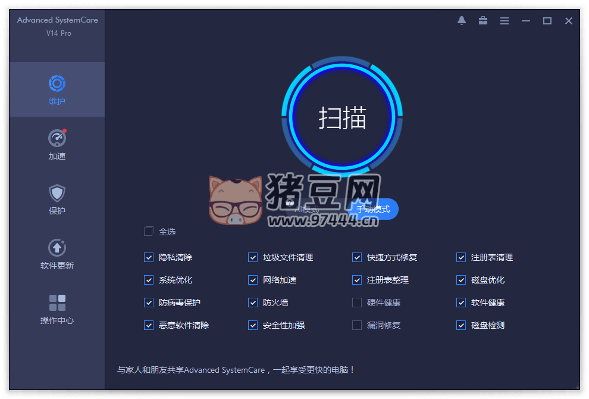
Task: Toggle the 防火墙 checkbox off
Action: (x=253, y=303)
